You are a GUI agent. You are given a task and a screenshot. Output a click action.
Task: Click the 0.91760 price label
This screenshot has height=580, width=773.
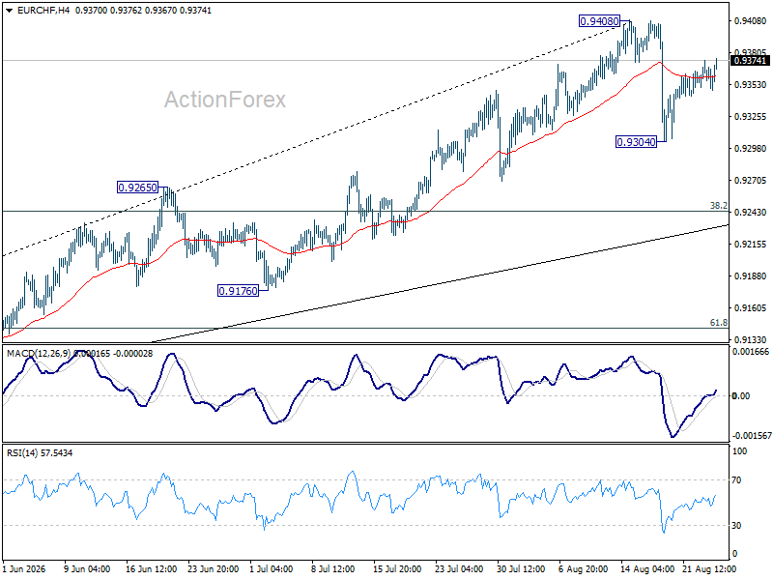point(238,291)
